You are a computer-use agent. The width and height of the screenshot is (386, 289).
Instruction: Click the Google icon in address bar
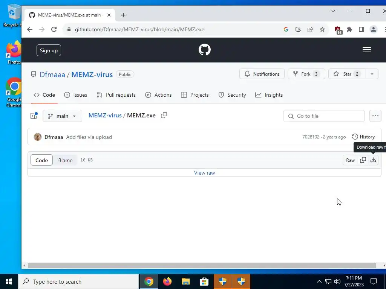[x=286, y=29]
